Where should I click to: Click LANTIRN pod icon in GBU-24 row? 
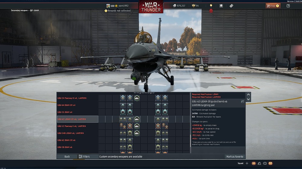pos(137,98)
